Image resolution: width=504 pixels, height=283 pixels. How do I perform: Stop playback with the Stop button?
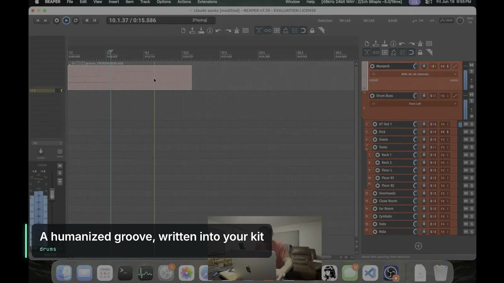click(87, 20)
